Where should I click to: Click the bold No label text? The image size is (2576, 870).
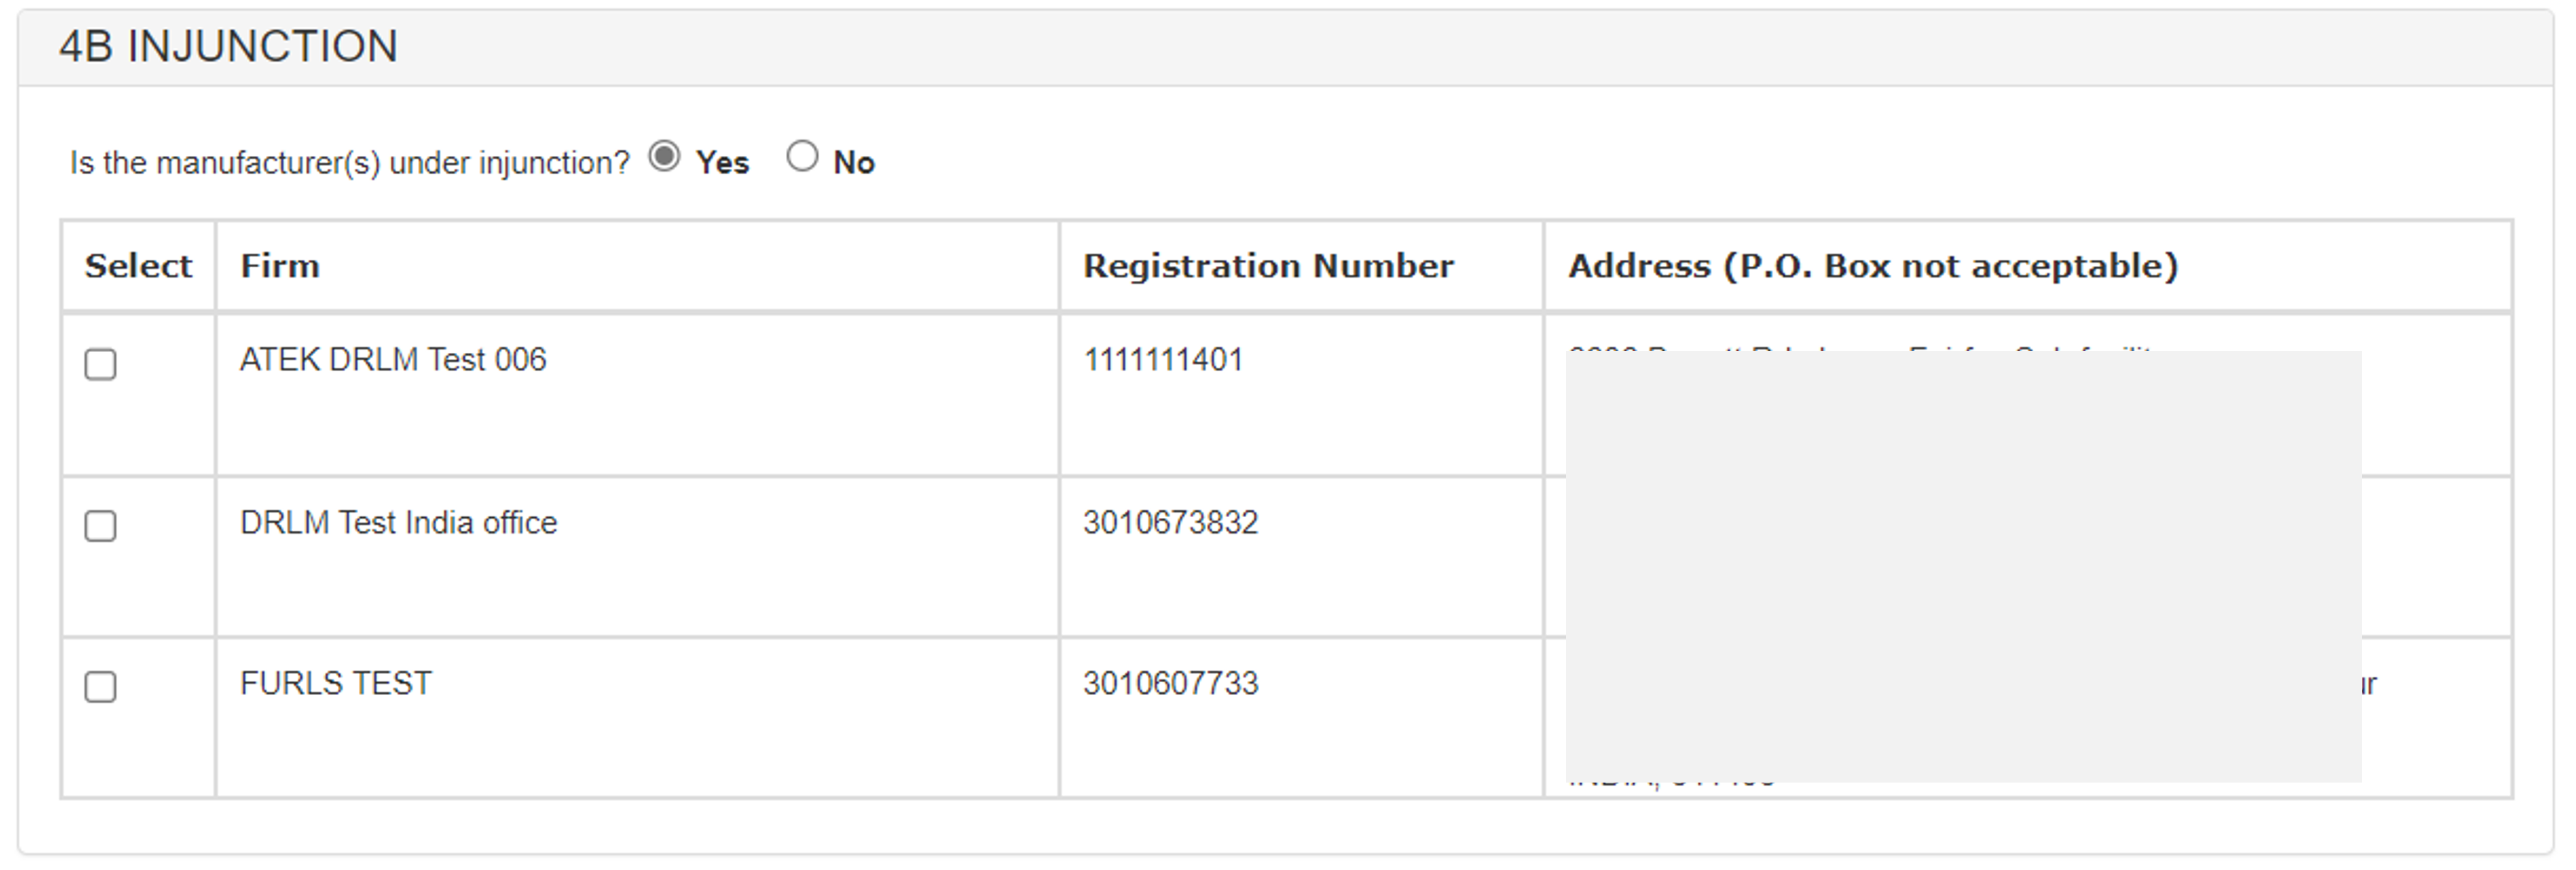(854, 163)
